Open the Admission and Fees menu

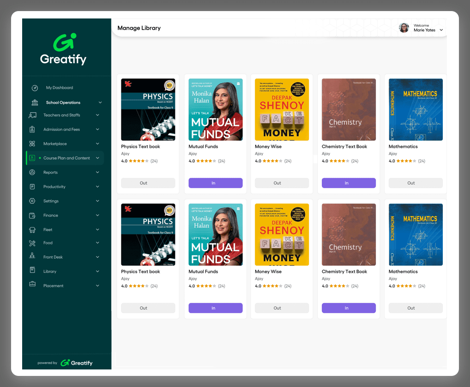[61, 129]
